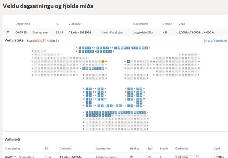Open the Birta yfirlitsmynd overview link
Viewport: 228px width, 158px height.
215,41
